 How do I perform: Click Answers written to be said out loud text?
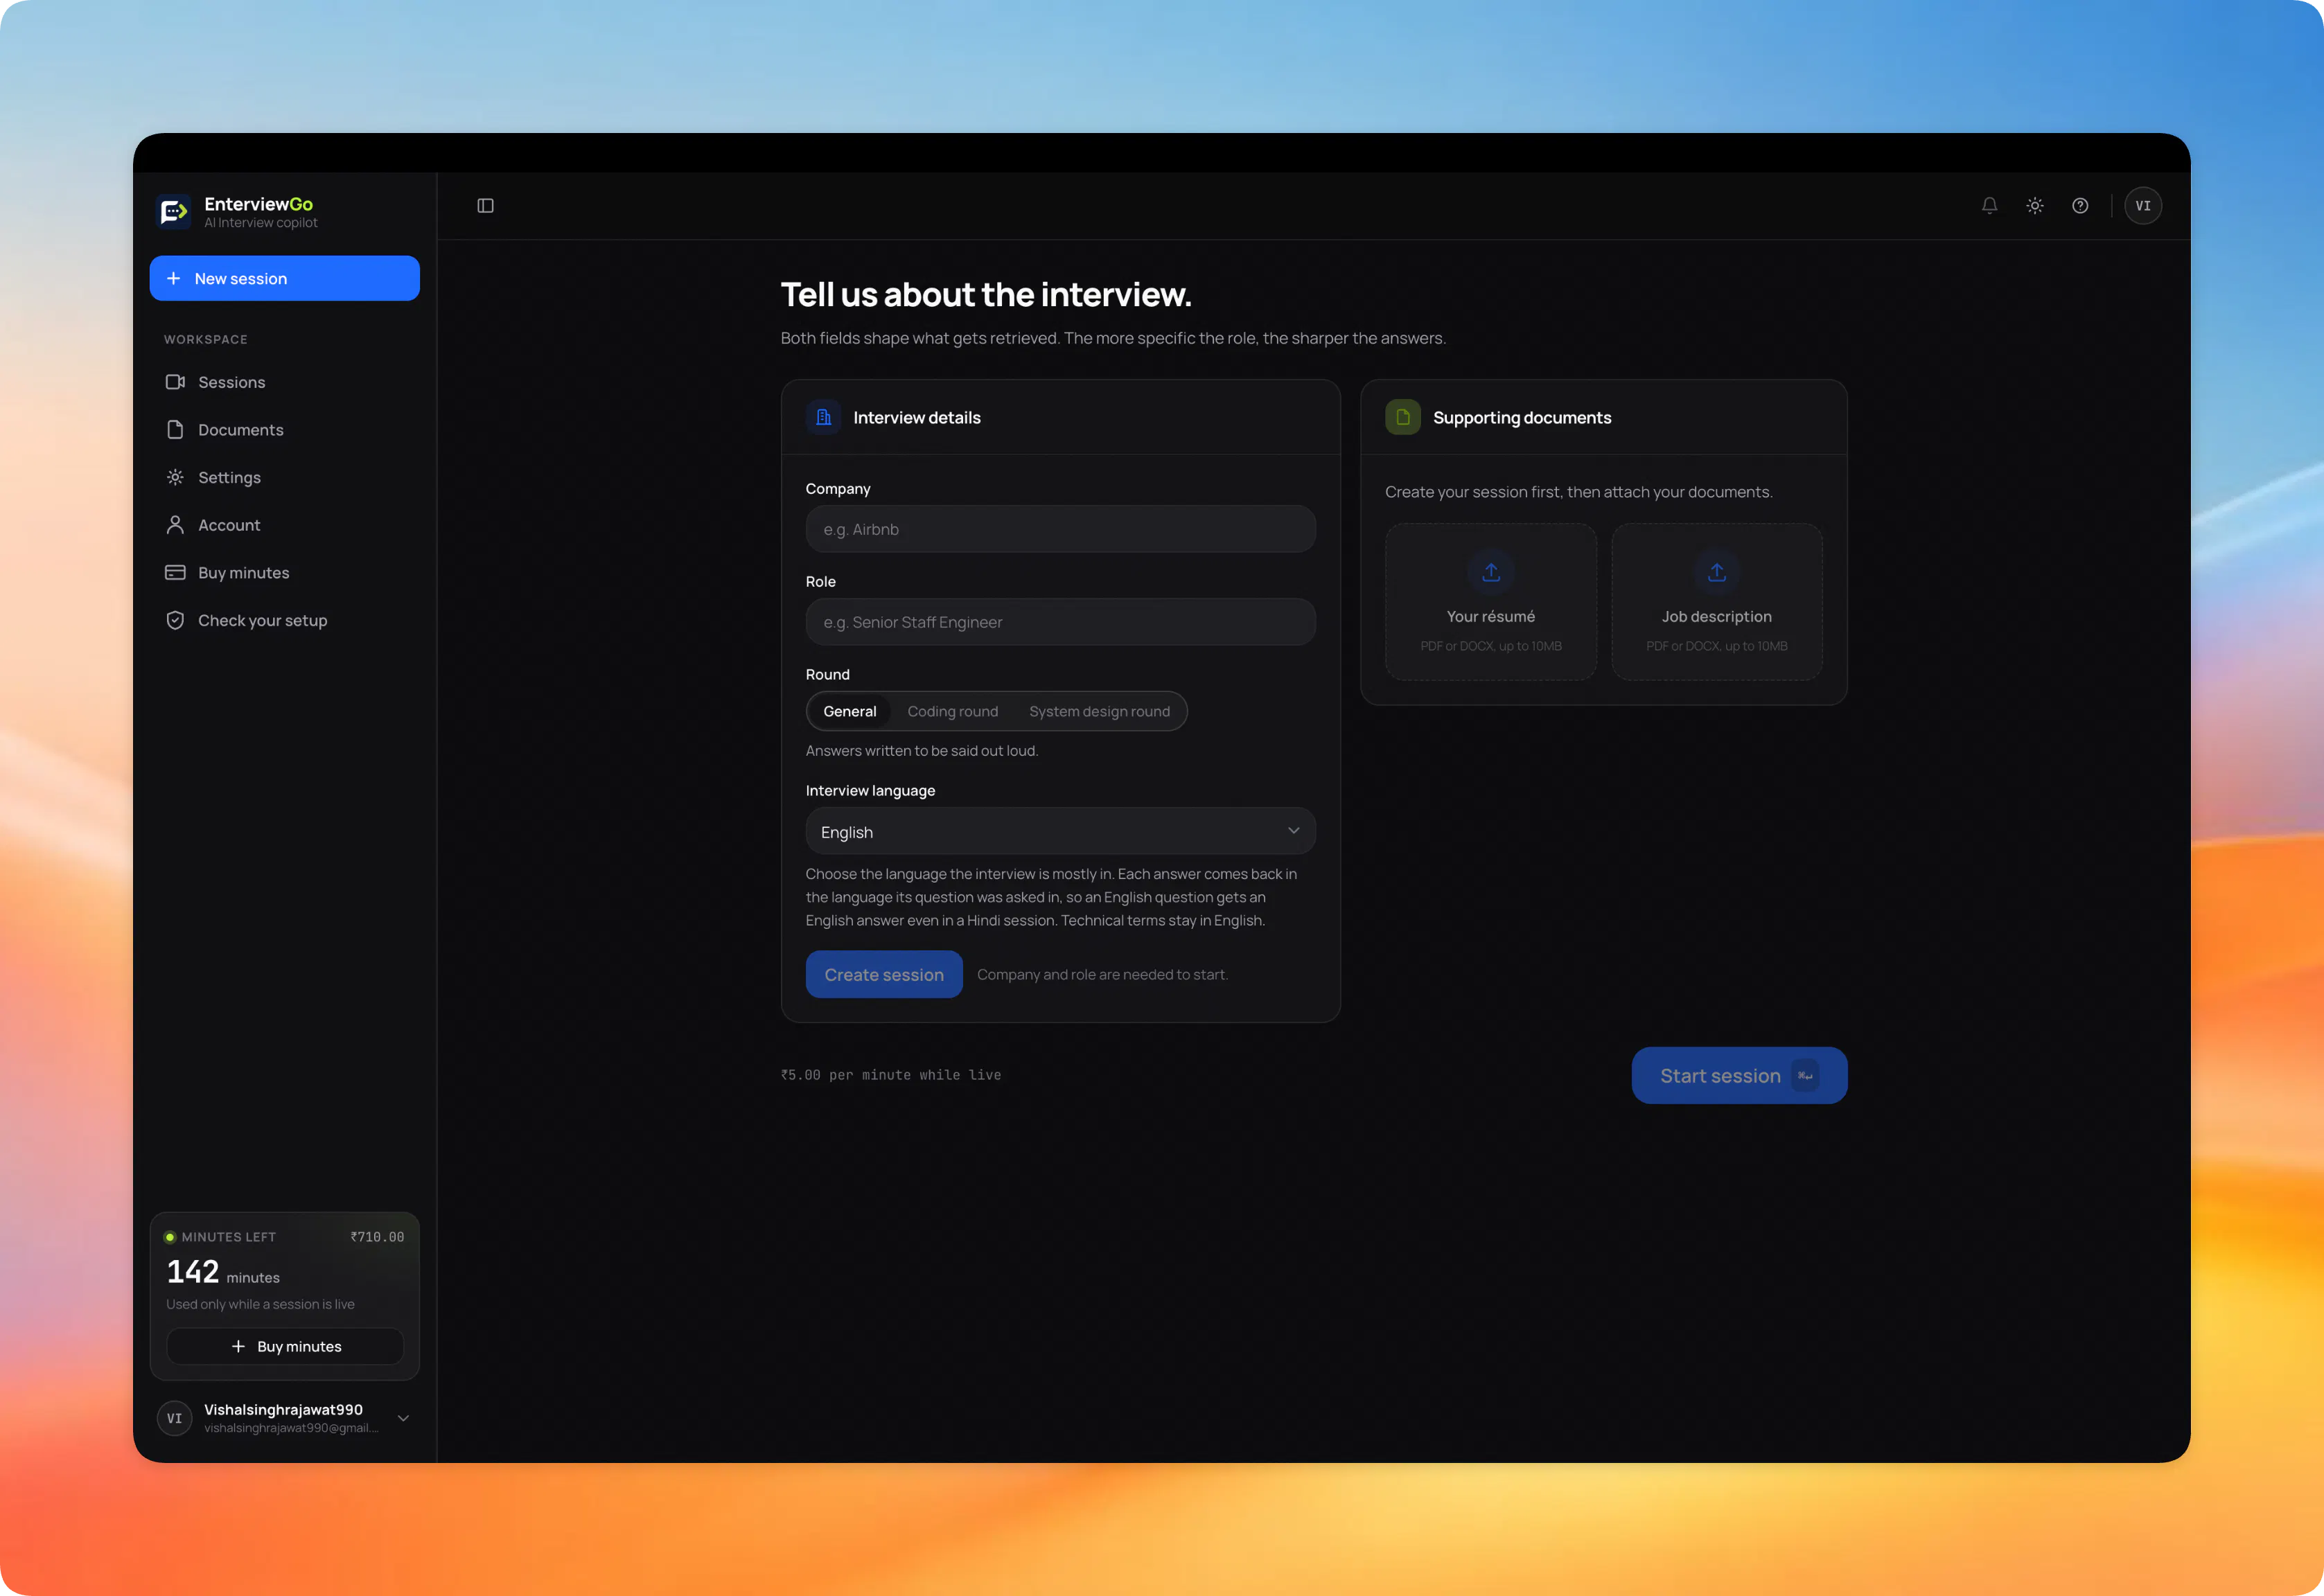(921, 750)
